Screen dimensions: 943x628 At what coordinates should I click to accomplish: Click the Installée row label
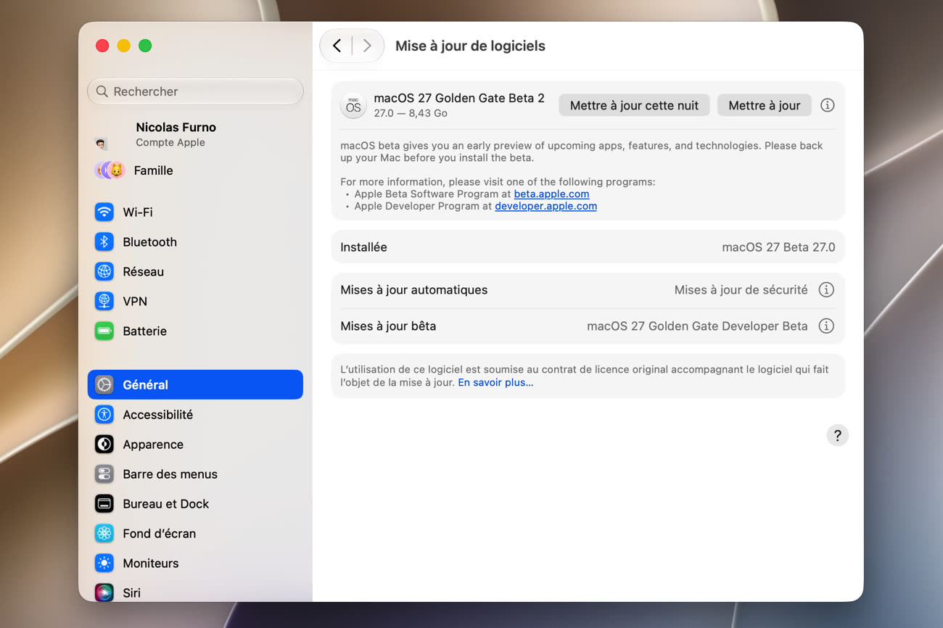coord(364,247)
